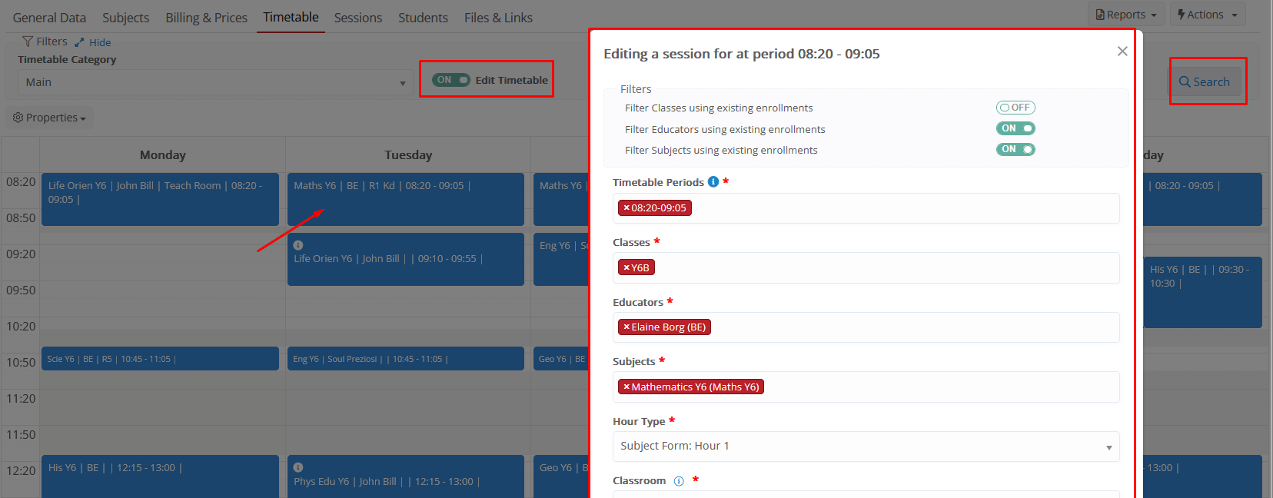Screen dimensions: 1273x498
Task: Click the Filters funnel icon
Action: (28, 41)
